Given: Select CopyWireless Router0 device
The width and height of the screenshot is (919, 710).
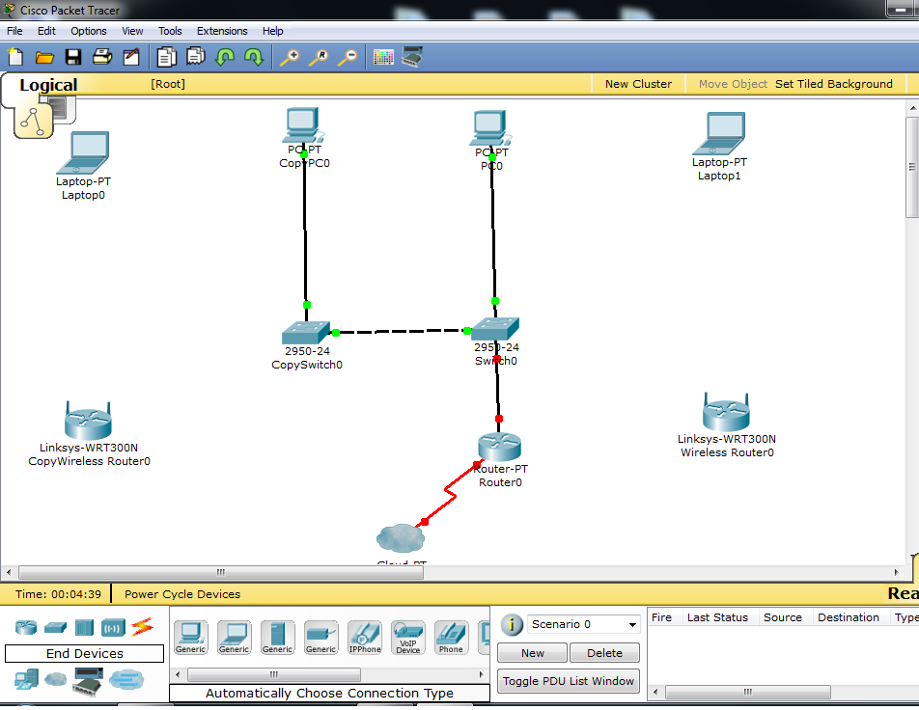Looking at the screenshot, I should point(88,421).
